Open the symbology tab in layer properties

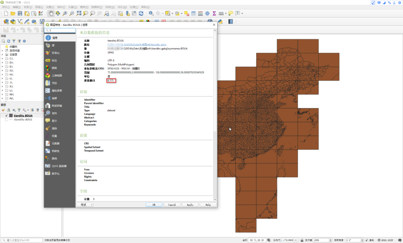click(x=60, y=53)
